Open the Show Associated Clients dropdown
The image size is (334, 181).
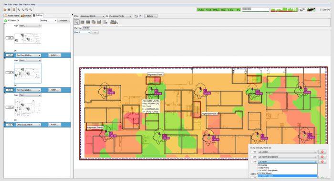point(92,16)
